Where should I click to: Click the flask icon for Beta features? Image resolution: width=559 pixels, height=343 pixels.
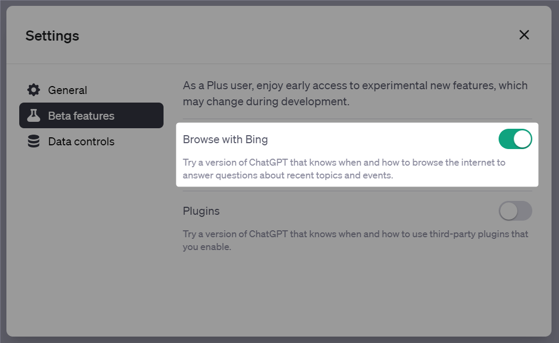[x=34, y=115]
